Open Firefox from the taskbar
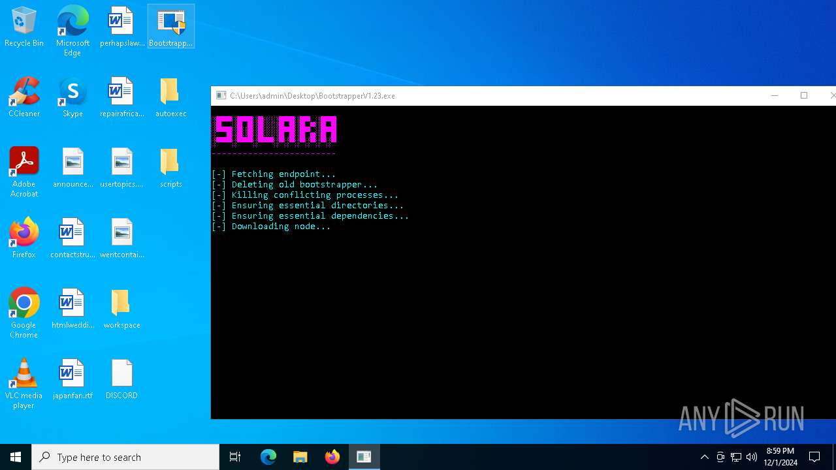Screen dimensions: 836x470 pyautogui.click(x=332, y=457)
